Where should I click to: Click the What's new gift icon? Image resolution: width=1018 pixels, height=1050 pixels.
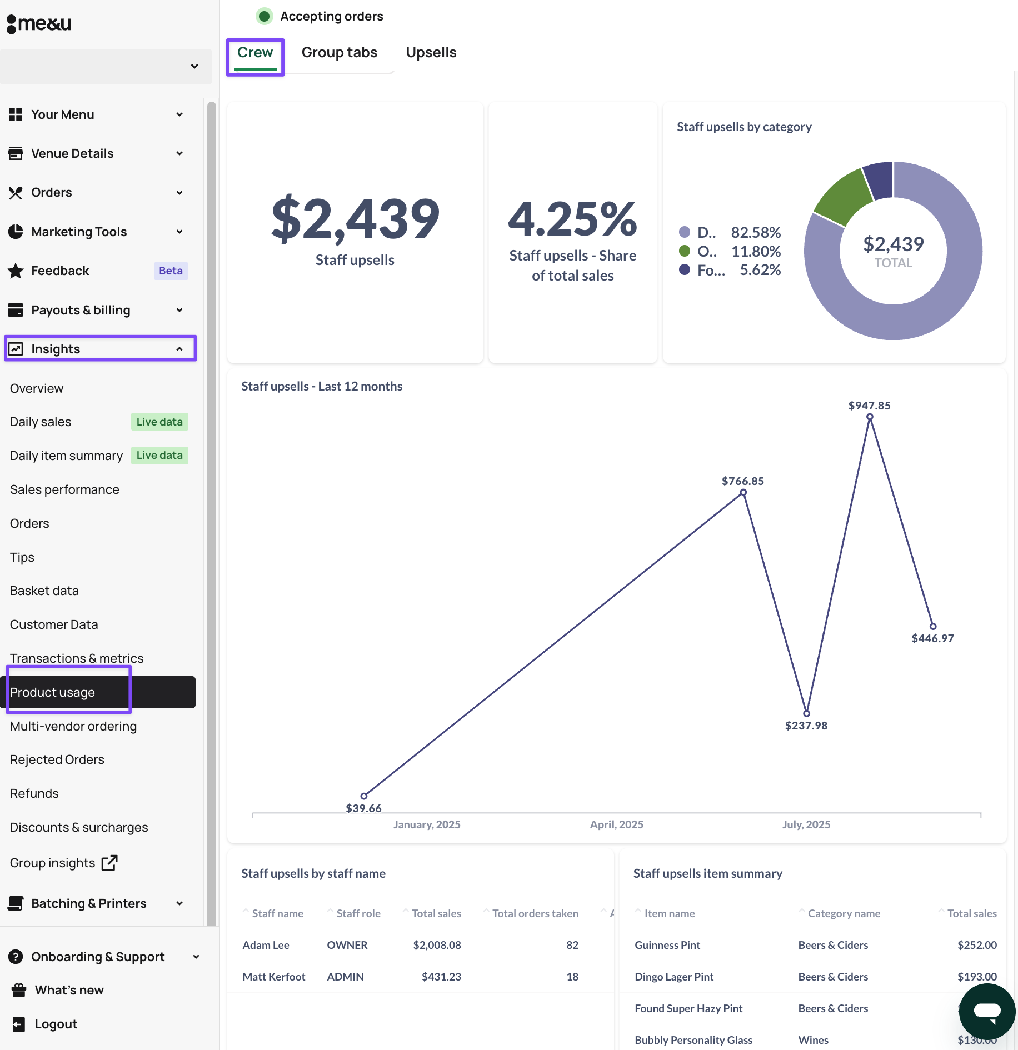pos(19,990)
